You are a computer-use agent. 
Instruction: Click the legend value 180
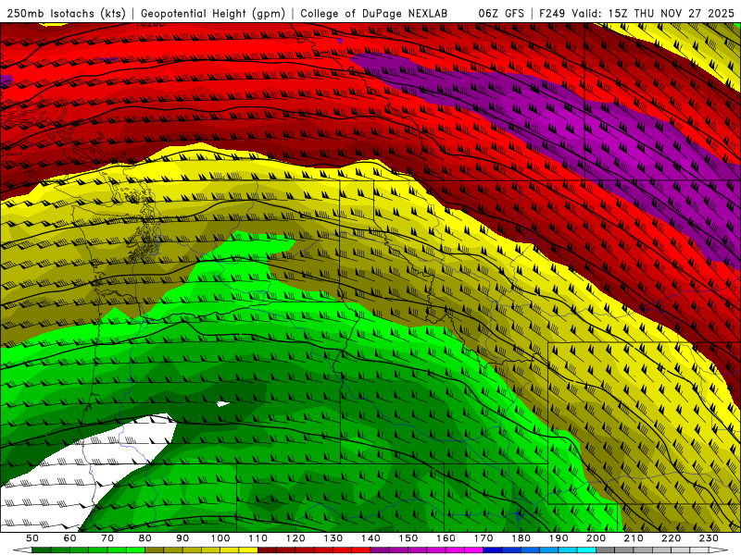[521, 538]
